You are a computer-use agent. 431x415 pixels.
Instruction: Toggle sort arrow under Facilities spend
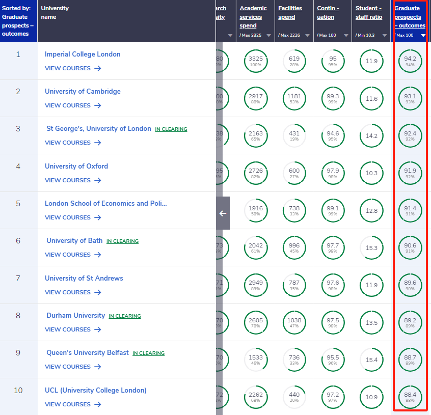(307, 36)
